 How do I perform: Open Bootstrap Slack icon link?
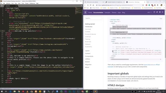point(160,12)
